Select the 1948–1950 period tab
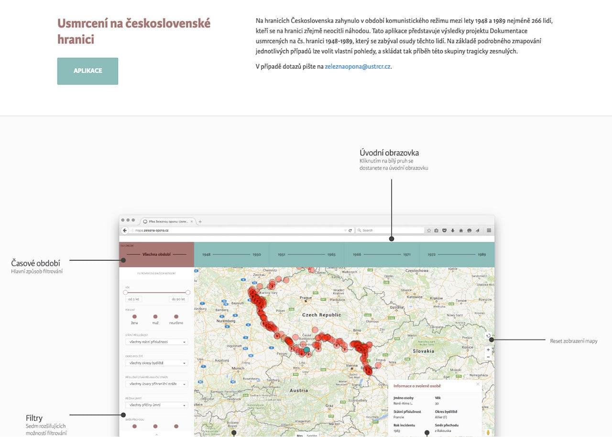The image size is (612, 437). pyautogui.click(x=231, y=254)
